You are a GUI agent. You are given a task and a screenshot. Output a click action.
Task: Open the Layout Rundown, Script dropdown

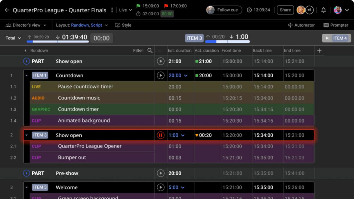click(x=82, y=25)
